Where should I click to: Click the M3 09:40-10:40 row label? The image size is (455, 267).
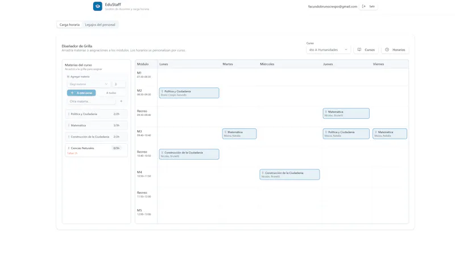144,133
